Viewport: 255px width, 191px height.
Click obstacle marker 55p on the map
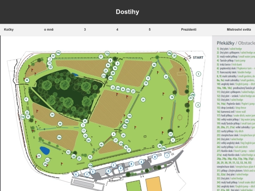click(107, 53)
